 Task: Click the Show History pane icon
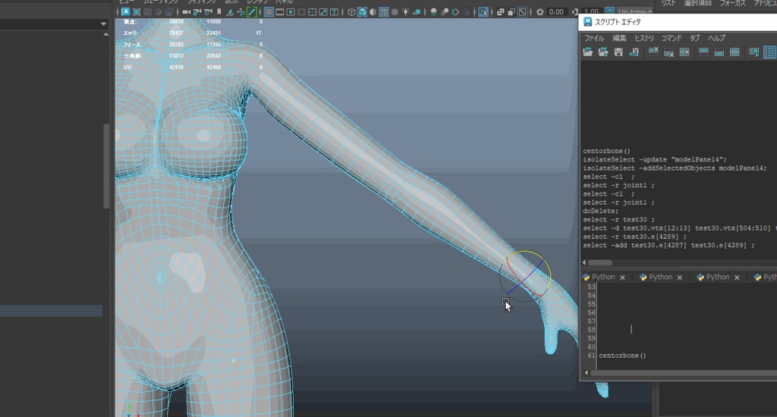[x=703, y=52]
